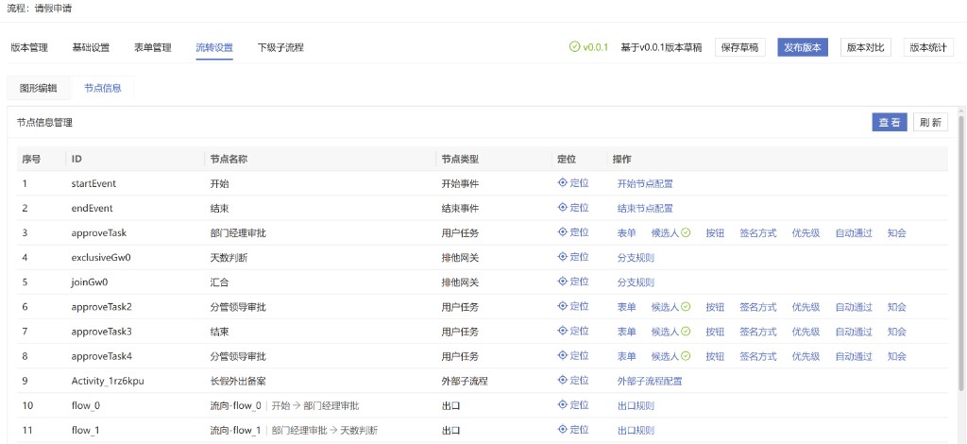Open 表单管理 tab
The image size is (967, 444).
pos(152,47)
